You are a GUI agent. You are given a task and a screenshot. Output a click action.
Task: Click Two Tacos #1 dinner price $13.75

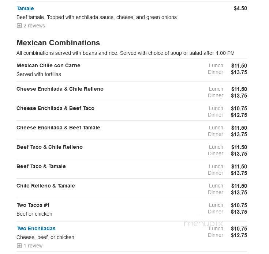239,212
